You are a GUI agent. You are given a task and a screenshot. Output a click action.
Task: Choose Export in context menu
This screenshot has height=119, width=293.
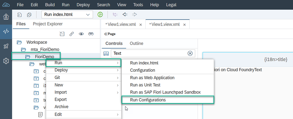pyautogui.click(x=84, y=99)
